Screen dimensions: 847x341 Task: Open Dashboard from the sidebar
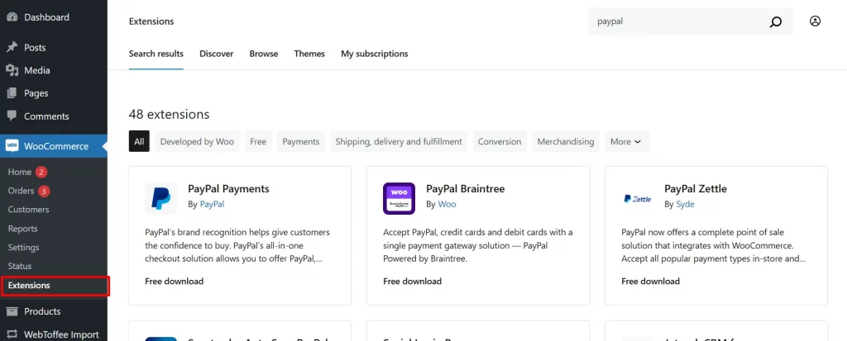pyautogui.click(x=46, y=17)
